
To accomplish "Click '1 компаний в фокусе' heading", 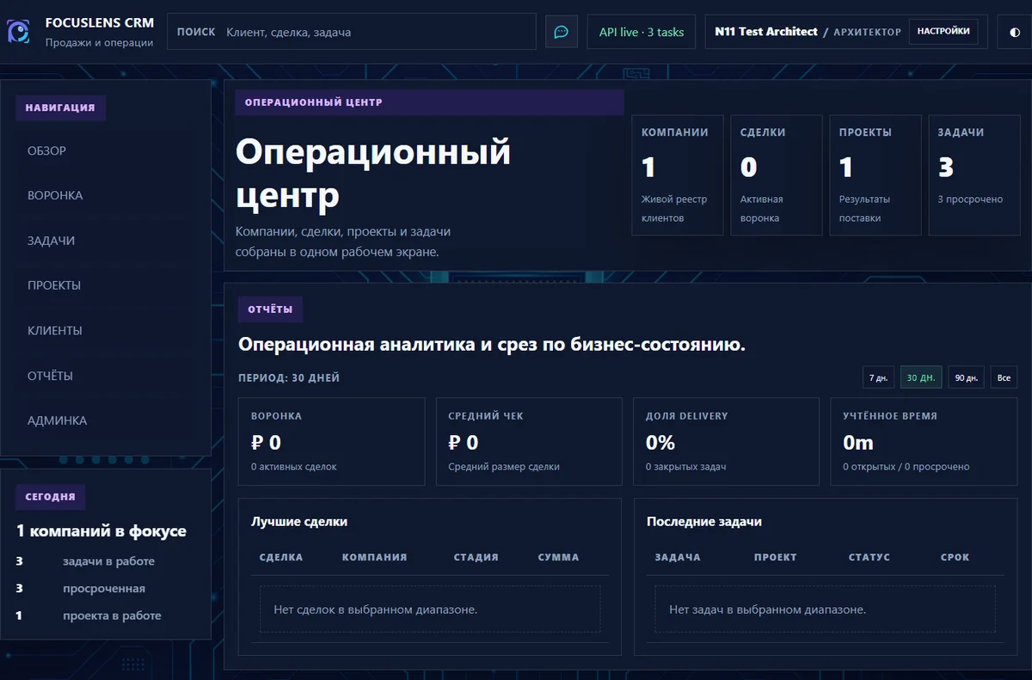I will (101, 531).
